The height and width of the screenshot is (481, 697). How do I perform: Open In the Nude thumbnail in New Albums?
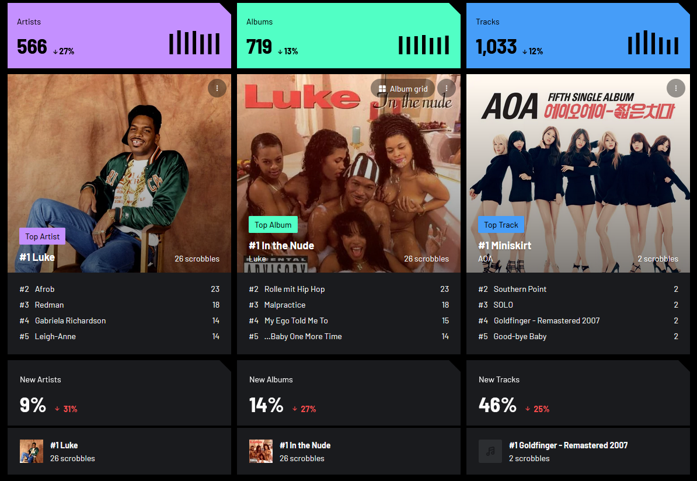click(x=261, y=451)
